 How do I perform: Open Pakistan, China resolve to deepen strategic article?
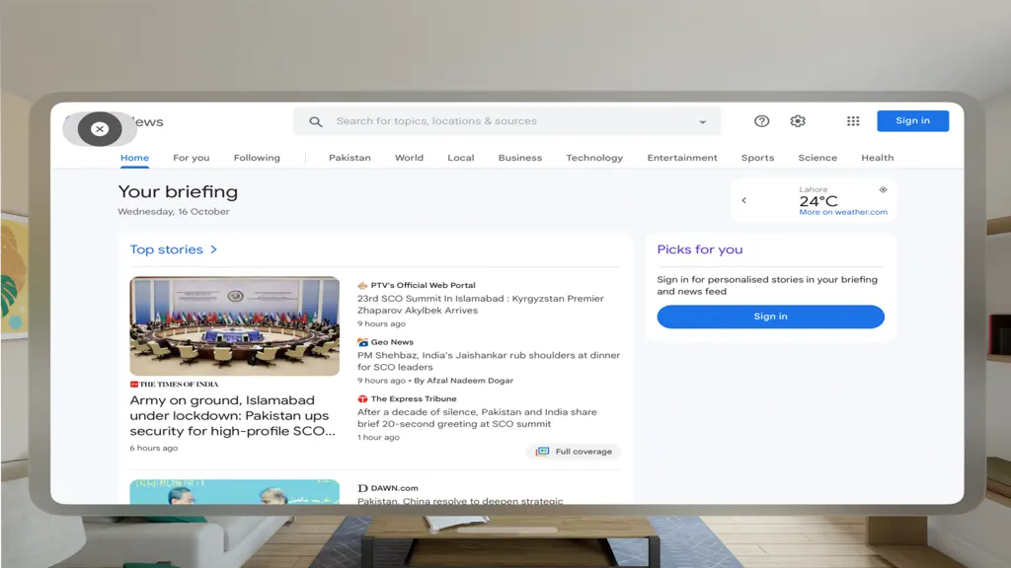tap(460, 500)
